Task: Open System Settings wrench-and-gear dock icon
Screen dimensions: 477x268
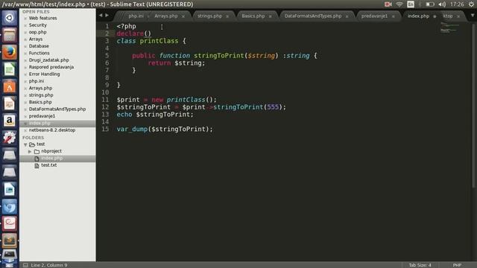Action: point(9,138)
